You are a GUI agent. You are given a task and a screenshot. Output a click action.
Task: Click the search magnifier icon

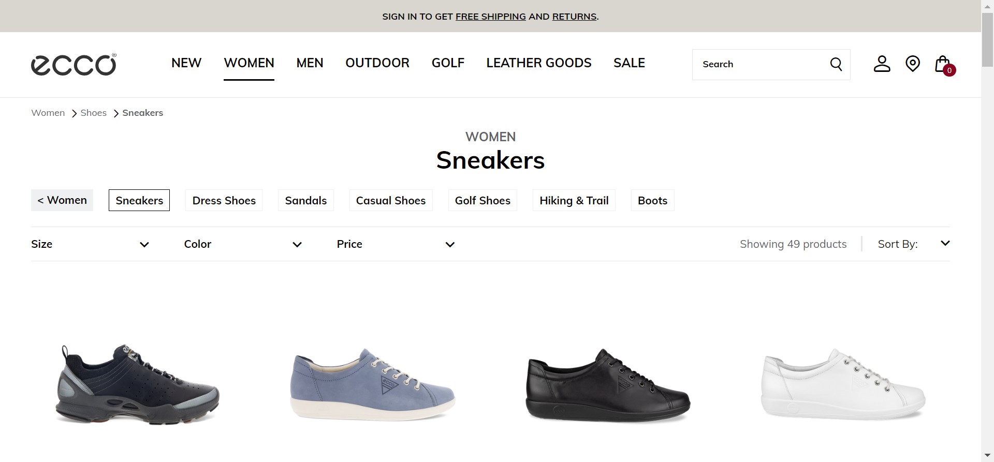point(836,64)
